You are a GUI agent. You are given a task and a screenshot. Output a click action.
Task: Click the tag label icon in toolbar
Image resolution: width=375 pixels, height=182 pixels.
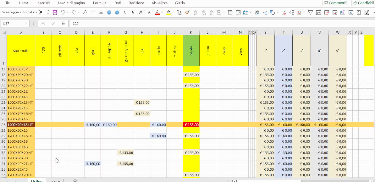pyautogui.click(x=292, y=12)
